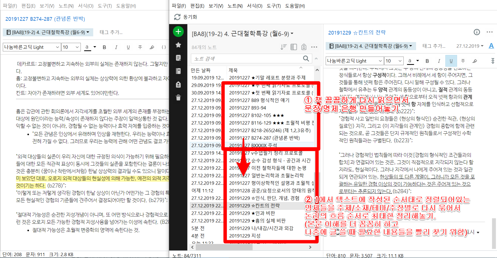This screenshot has width=497, height=258.
Task: Open 도움말(H) menu in main window
Action: coord(295,6)
